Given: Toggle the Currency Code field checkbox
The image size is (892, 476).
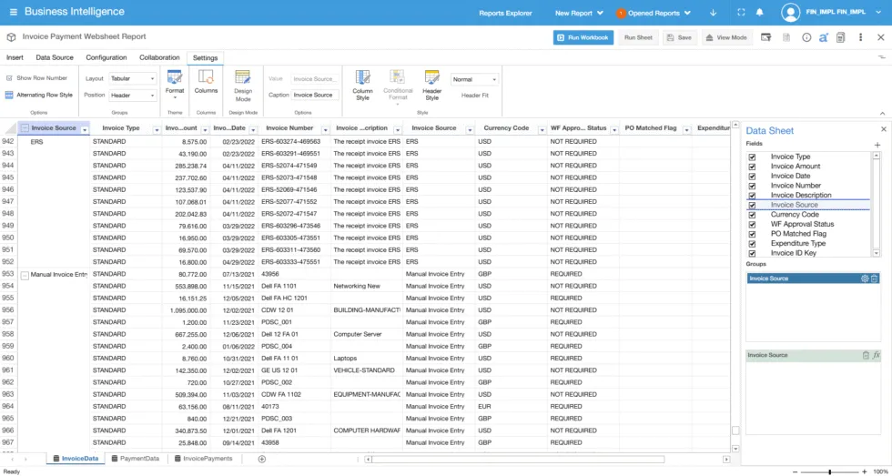Looking at the screenshot, I should (x=752, y=215).
